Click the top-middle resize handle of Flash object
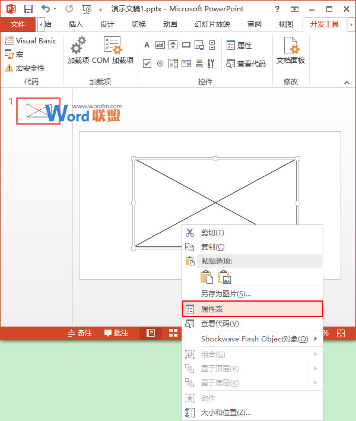The image size is (356, 421). pos(215,159)
